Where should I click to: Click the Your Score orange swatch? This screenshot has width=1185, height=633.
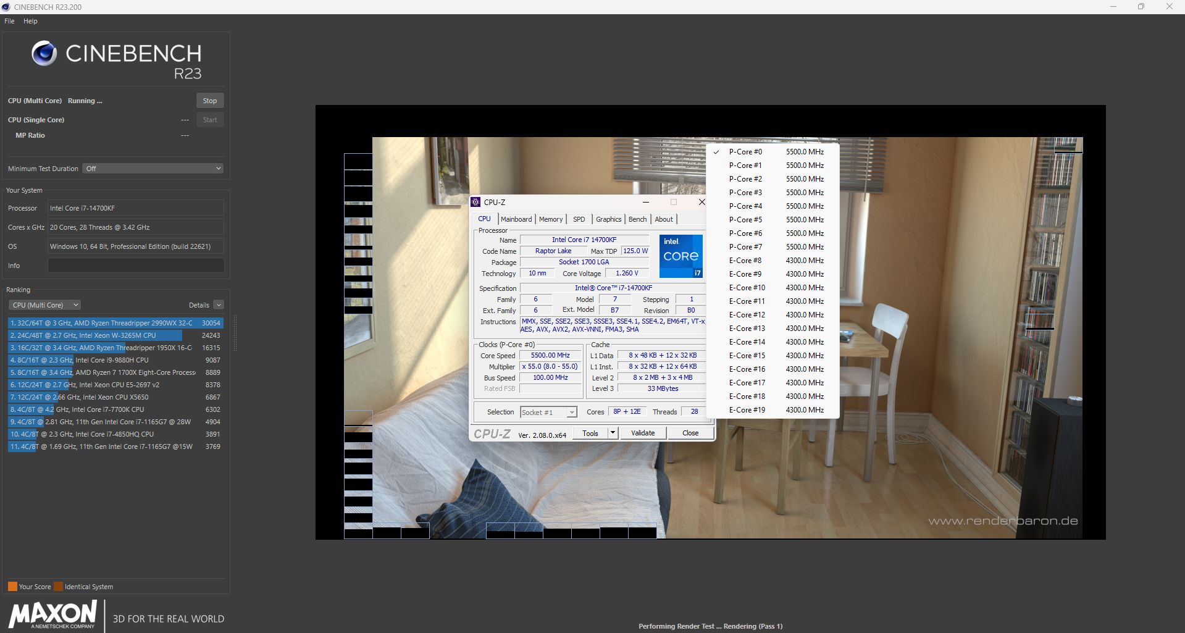tap(12, 587)
